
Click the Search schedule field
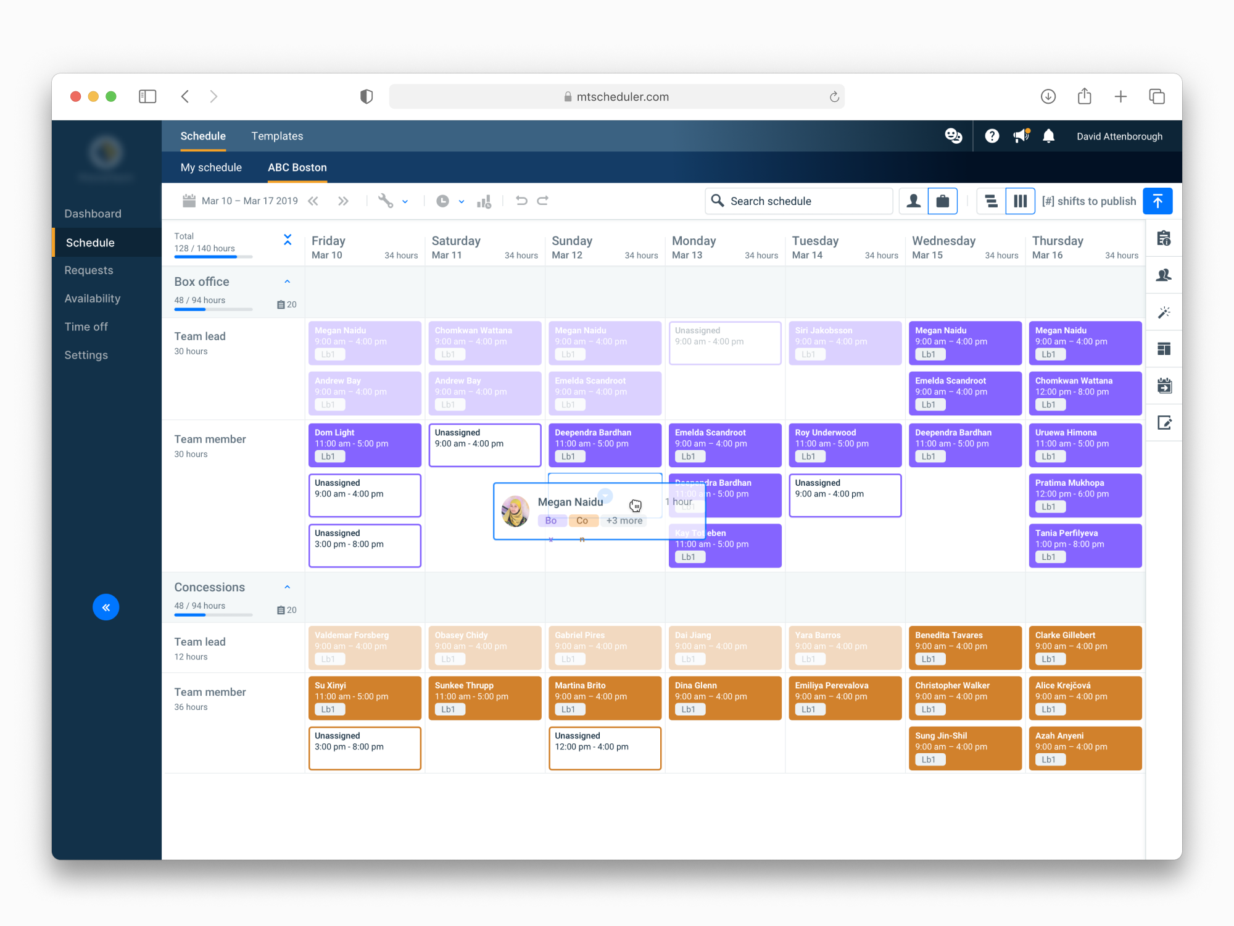(x=799, y=201)
